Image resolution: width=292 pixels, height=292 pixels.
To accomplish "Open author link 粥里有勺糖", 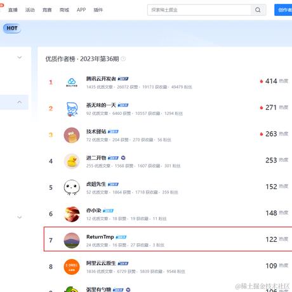I will pos(98,289).
